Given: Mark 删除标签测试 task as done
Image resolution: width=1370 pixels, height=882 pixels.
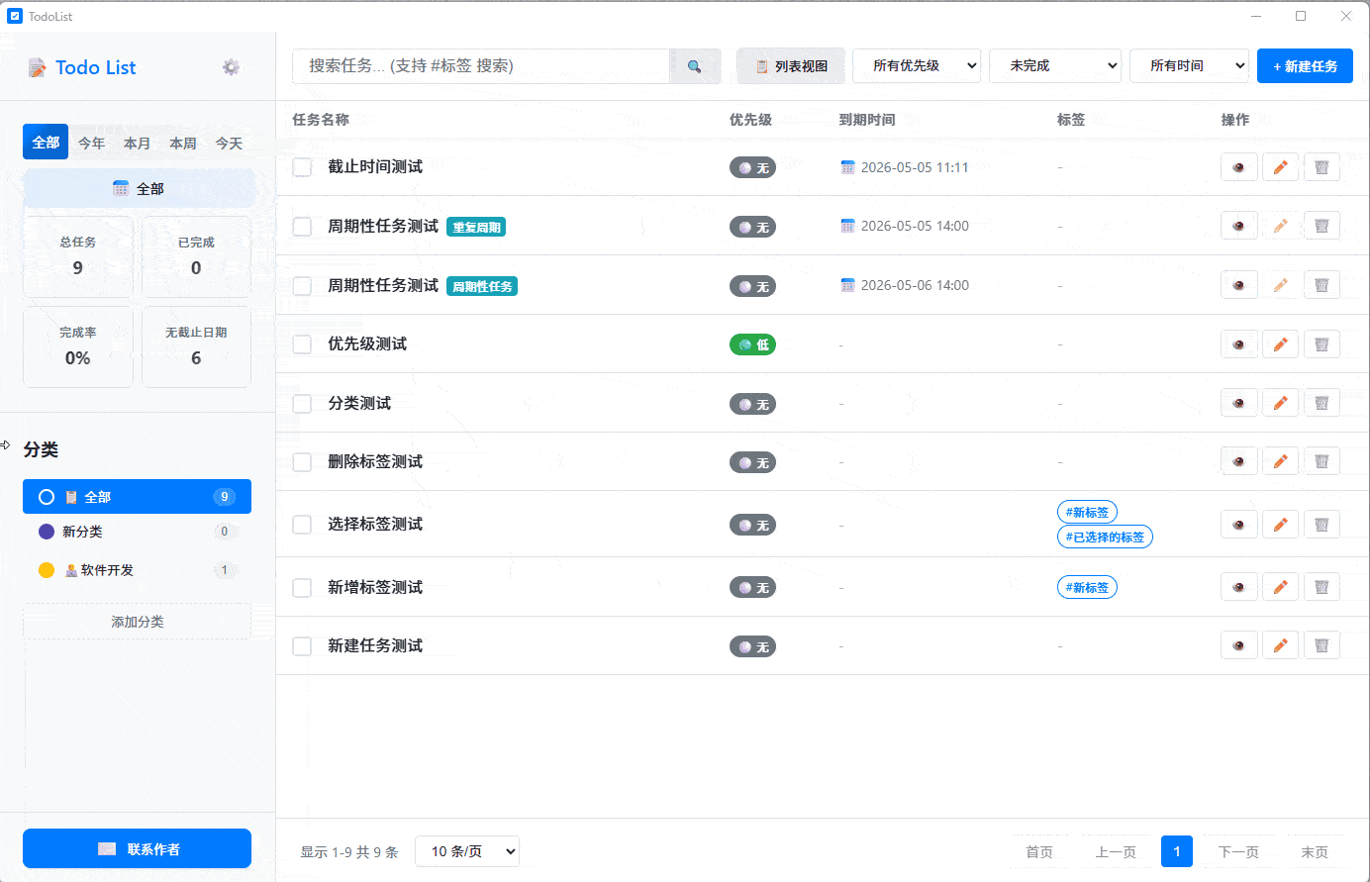Looking at the screenshot, I should (302, 462).
